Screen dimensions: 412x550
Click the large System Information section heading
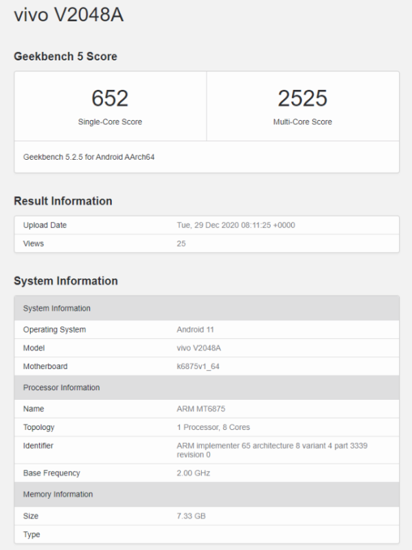click(66, 281)
